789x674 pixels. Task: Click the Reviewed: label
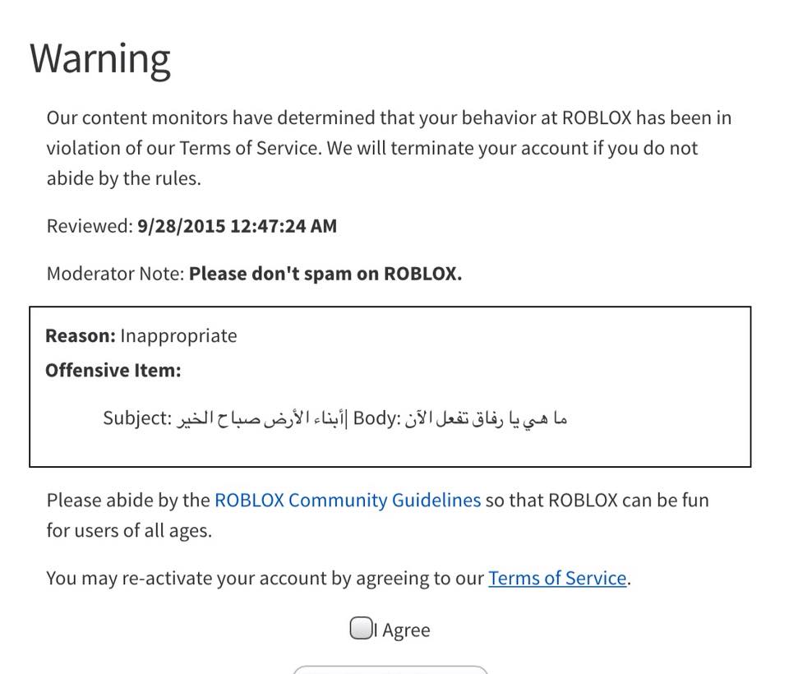click(x=90, y=225)
